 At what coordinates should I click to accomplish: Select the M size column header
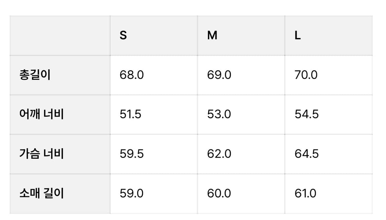click(x=241, y=36)
